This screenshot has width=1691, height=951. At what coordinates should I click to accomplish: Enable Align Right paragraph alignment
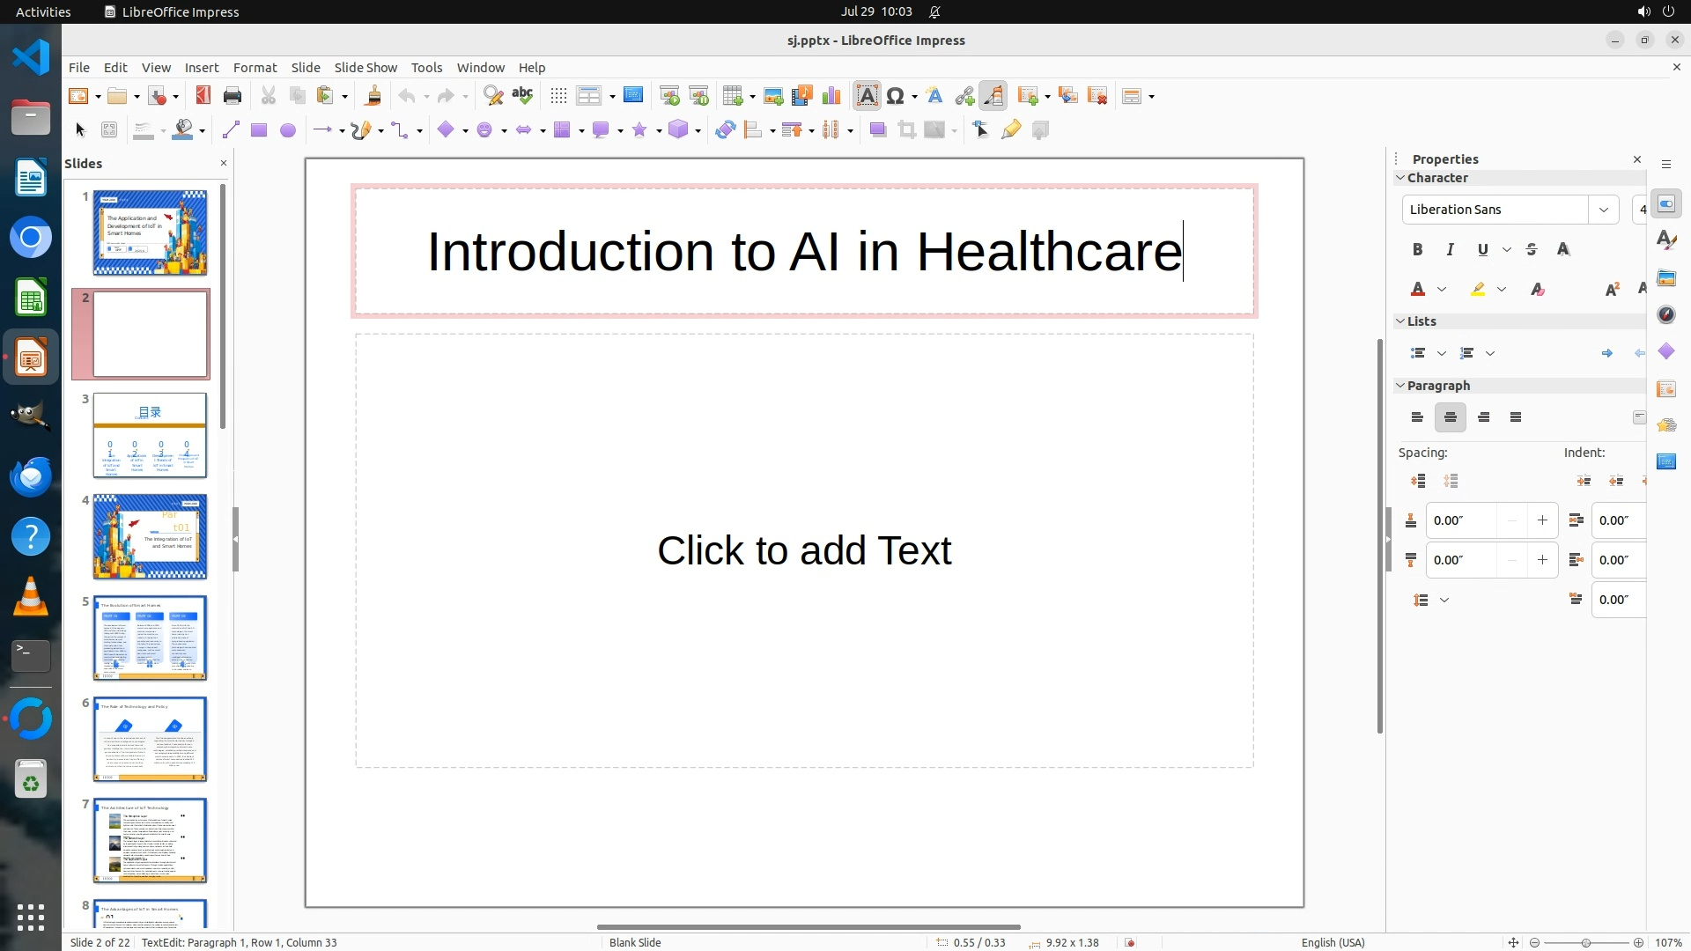tap(1483, 417)
